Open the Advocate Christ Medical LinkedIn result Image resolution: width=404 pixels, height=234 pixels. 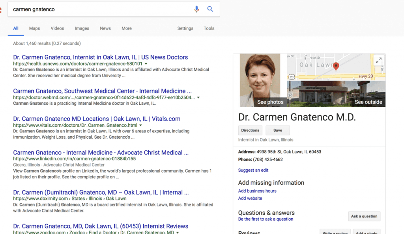coord(101,152)
